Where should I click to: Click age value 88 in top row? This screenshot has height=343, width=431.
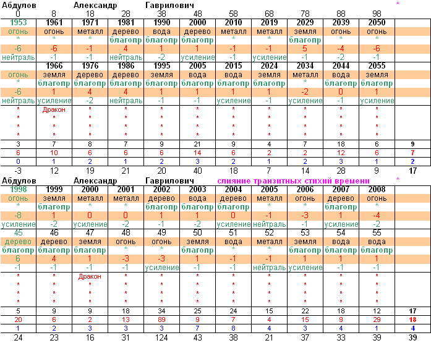341,14
